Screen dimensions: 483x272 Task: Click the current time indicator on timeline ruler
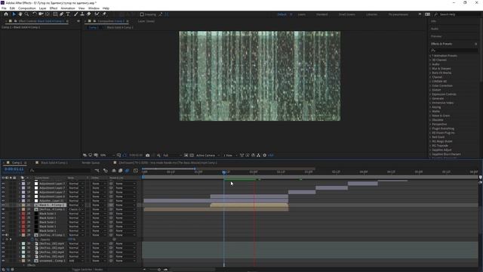[224, 172]
